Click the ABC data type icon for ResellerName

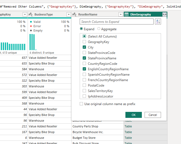[x=74, y=14]
